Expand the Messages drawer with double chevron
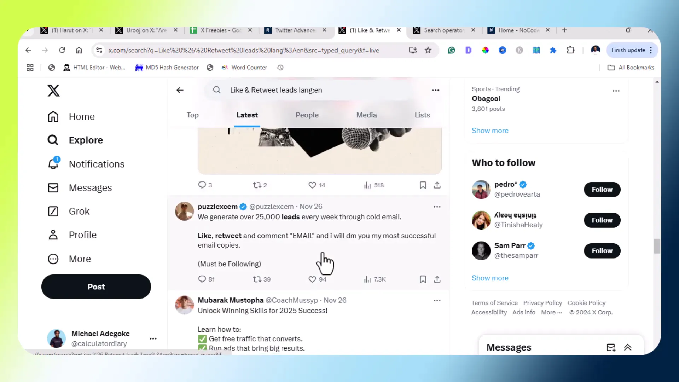Image resolution: width=679 pixels, height=382 pixels. click(x=628, y=347)
